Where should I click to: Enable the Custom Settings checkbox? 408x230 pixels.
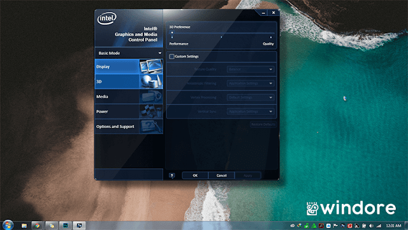[x=171, y=57]
